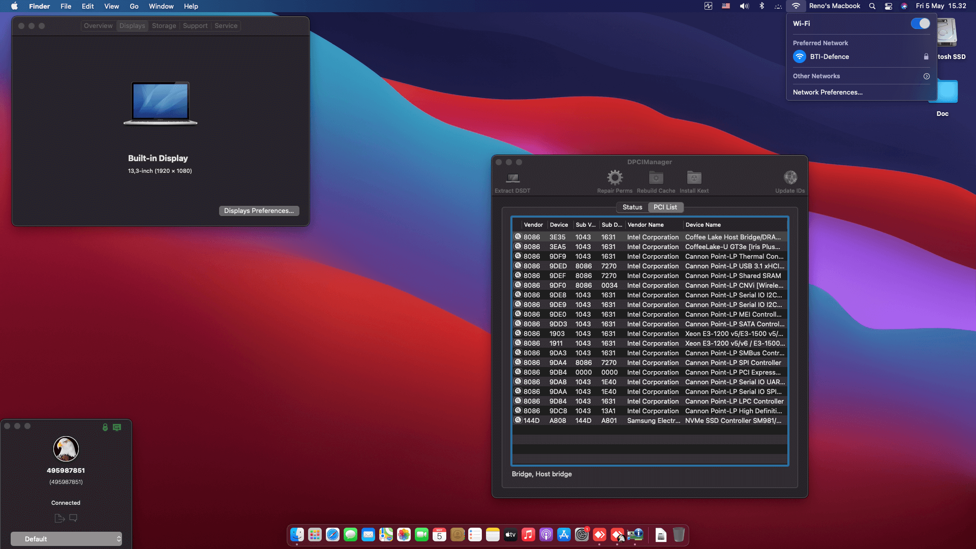Image resolution: width=976 pixels, height=549 pixels.
Task: Open Launchpad from the Dock
Action: [x=314, y=535]
